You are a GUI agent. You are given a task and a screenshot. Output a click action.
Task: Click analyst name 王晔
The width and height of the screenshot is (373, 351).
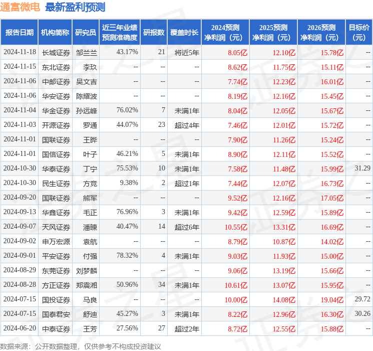[x=90, y=140]
